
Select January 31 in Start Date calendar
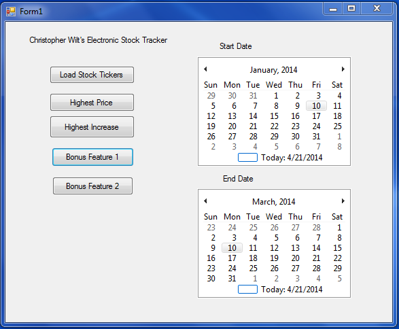click(x=316, y=137)
